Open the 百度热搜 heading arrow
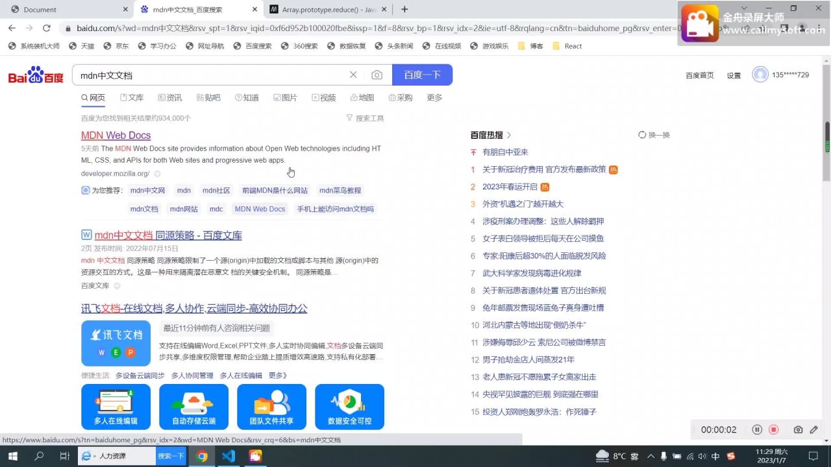831x467 pixels. click(509, 135)
